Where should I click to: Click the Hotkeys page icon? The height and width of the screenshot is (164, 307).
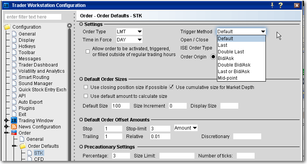click(14, 46)
